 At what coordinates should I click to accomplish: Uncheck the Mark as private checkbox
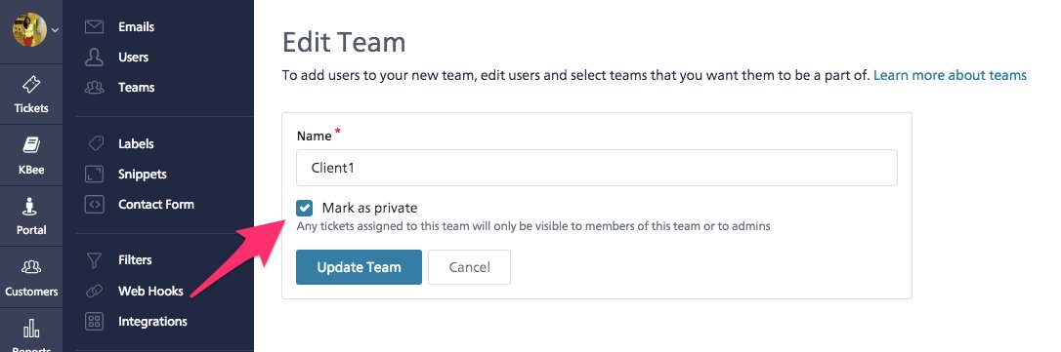click(x=305, y=208)
